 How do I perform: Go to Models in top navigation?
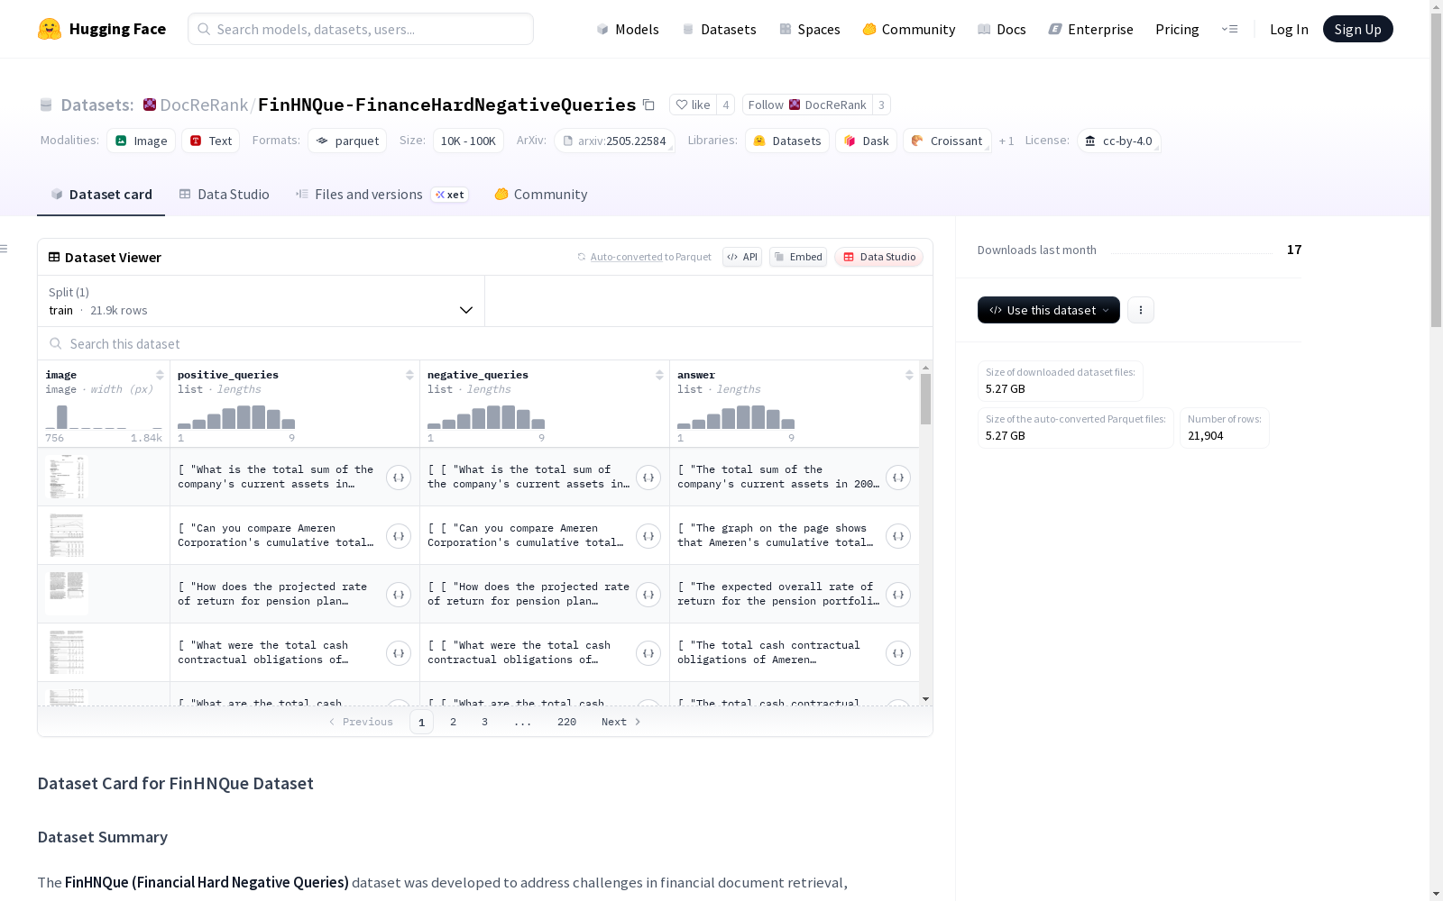click(x=628, y=29)
